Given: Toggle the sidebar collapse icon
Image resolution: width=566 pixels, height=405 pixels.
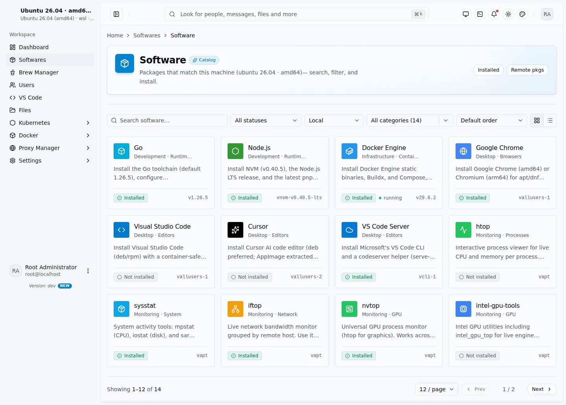Looking at the screenshot, I should pyautogui.click(x=116, y=14).
